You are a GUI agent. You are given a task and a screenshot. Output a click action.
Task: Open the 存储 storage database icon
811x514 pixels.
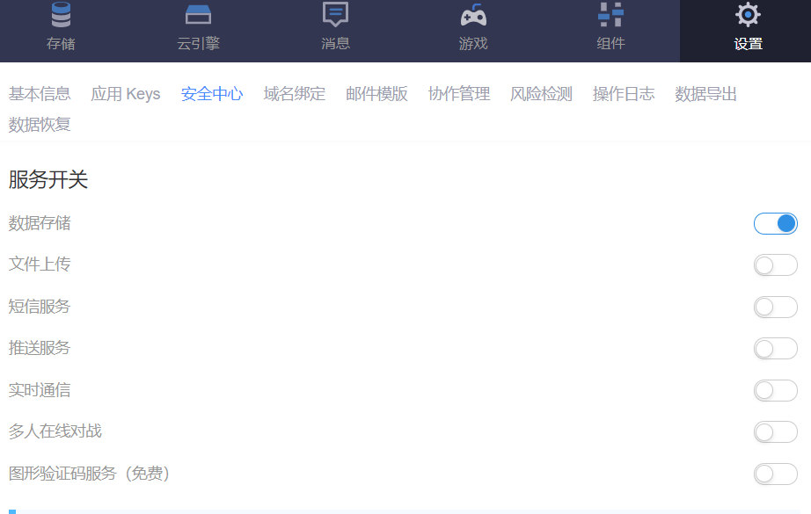coord(61,15)
